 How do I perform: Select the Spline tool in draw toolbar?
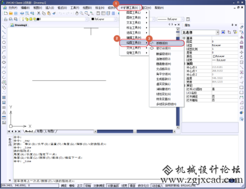point(4,67)
